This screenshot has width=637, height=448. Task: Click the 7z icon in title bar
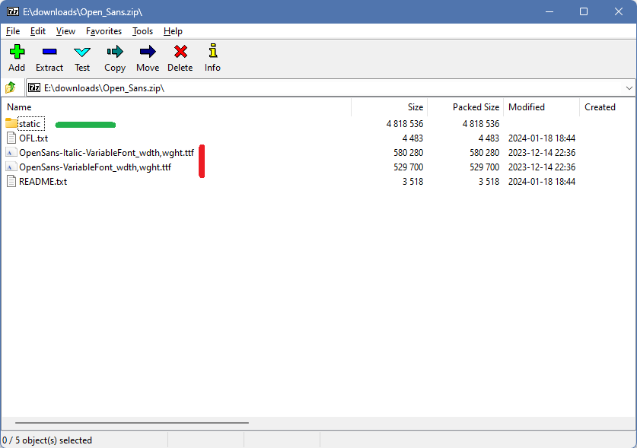pyautogui.click(x=13, y=11)
